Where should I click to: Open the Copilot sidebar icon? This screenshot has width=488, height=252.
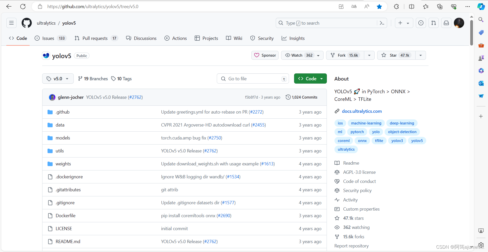point(481,7)
